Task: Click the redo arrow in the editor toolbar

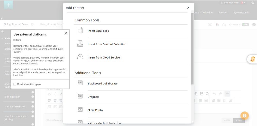Action: click(x=220, y=94)
